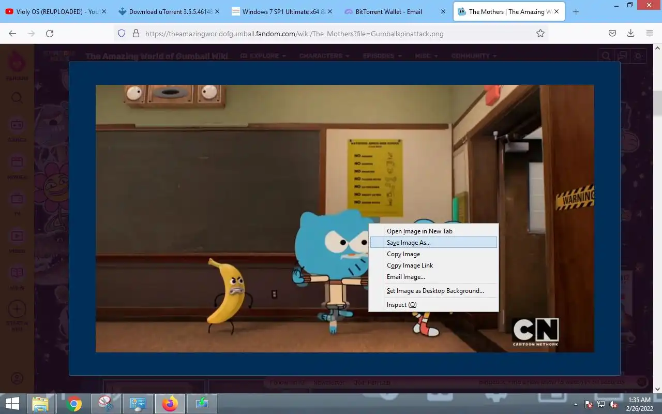This screenshot has height=414, width=662.
Task: Open Action Center flag icon
Action: 589,404
